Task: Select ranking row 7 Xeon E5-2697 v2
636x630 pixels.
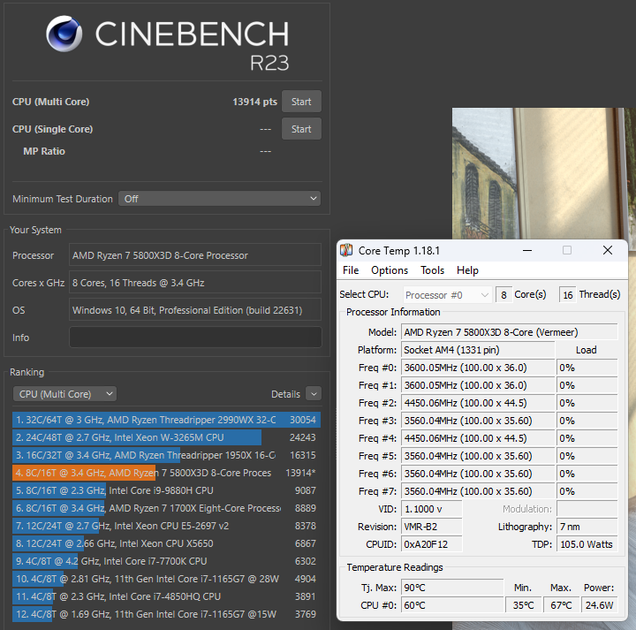Action: pos(166,526)
